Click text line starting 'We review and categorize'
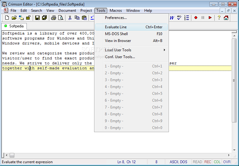Viewport: 239px width, 166px height. tap(48, 53)
